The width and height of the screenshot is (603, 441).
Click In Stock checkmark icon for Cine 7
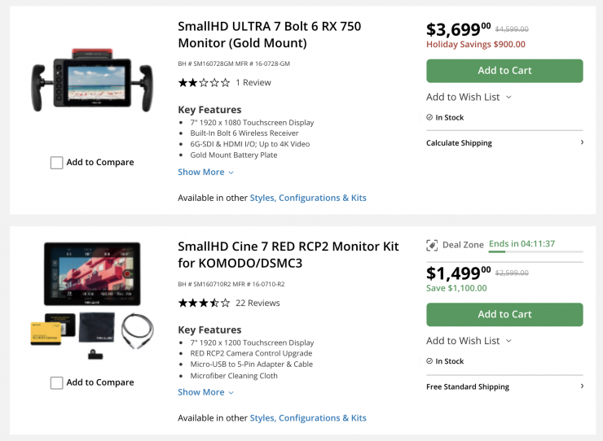[x=429, y=361]
